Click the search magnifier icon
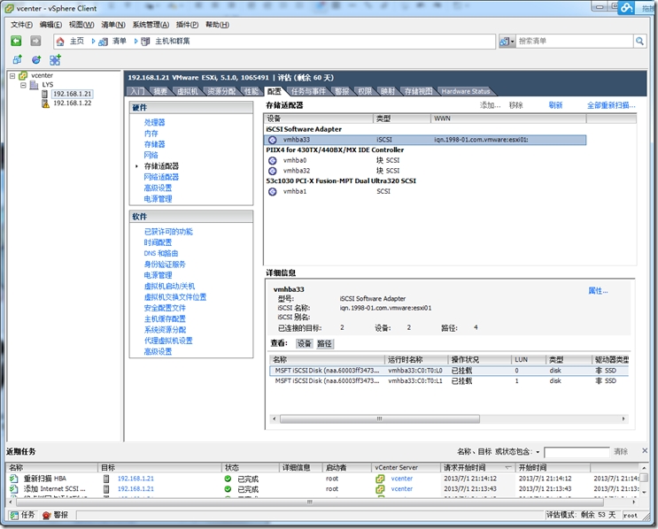This screenshot has height=529, width=658. [x=639, y=41]
